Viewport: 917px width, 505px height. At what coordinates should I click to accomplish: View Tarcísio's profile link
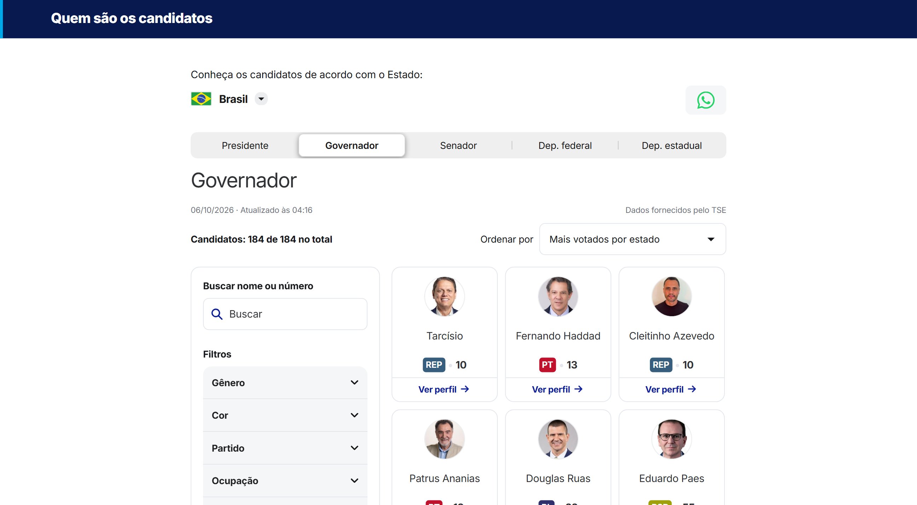point(444,389)
